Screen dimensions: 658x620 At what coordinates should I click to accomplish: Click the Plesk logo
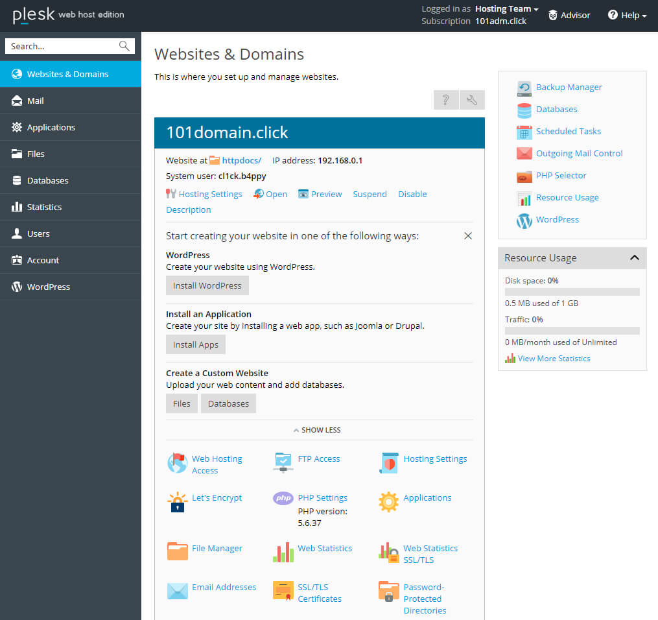[x=34, y=15]
